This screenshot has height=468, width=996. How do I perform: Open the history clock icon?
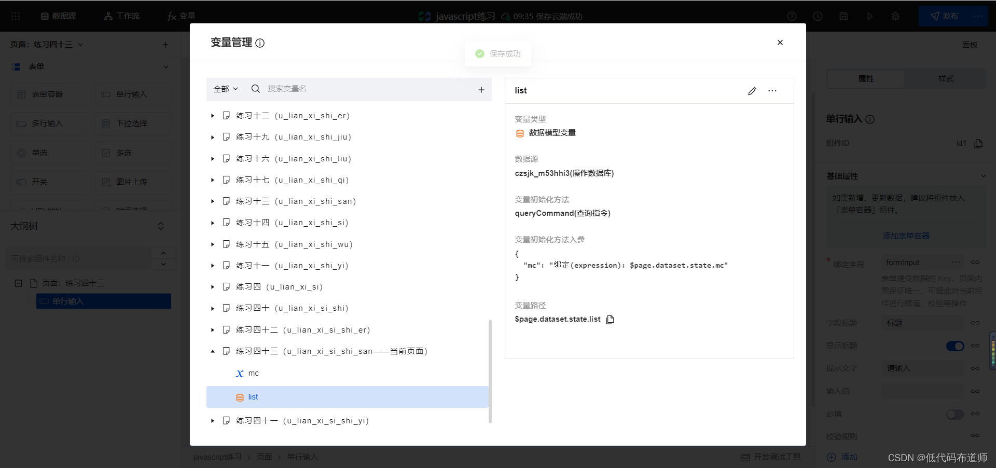tap(818, 16)
